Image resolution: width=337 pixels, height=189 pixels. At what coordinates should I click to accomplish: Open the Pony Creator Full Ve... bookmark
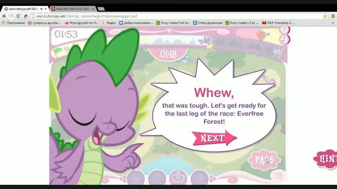pos(173,23)
